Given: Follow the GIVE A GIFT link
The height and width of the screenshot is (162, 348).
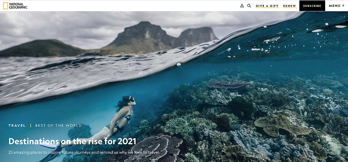Looking at the screenshot, I should pos(267,6).
